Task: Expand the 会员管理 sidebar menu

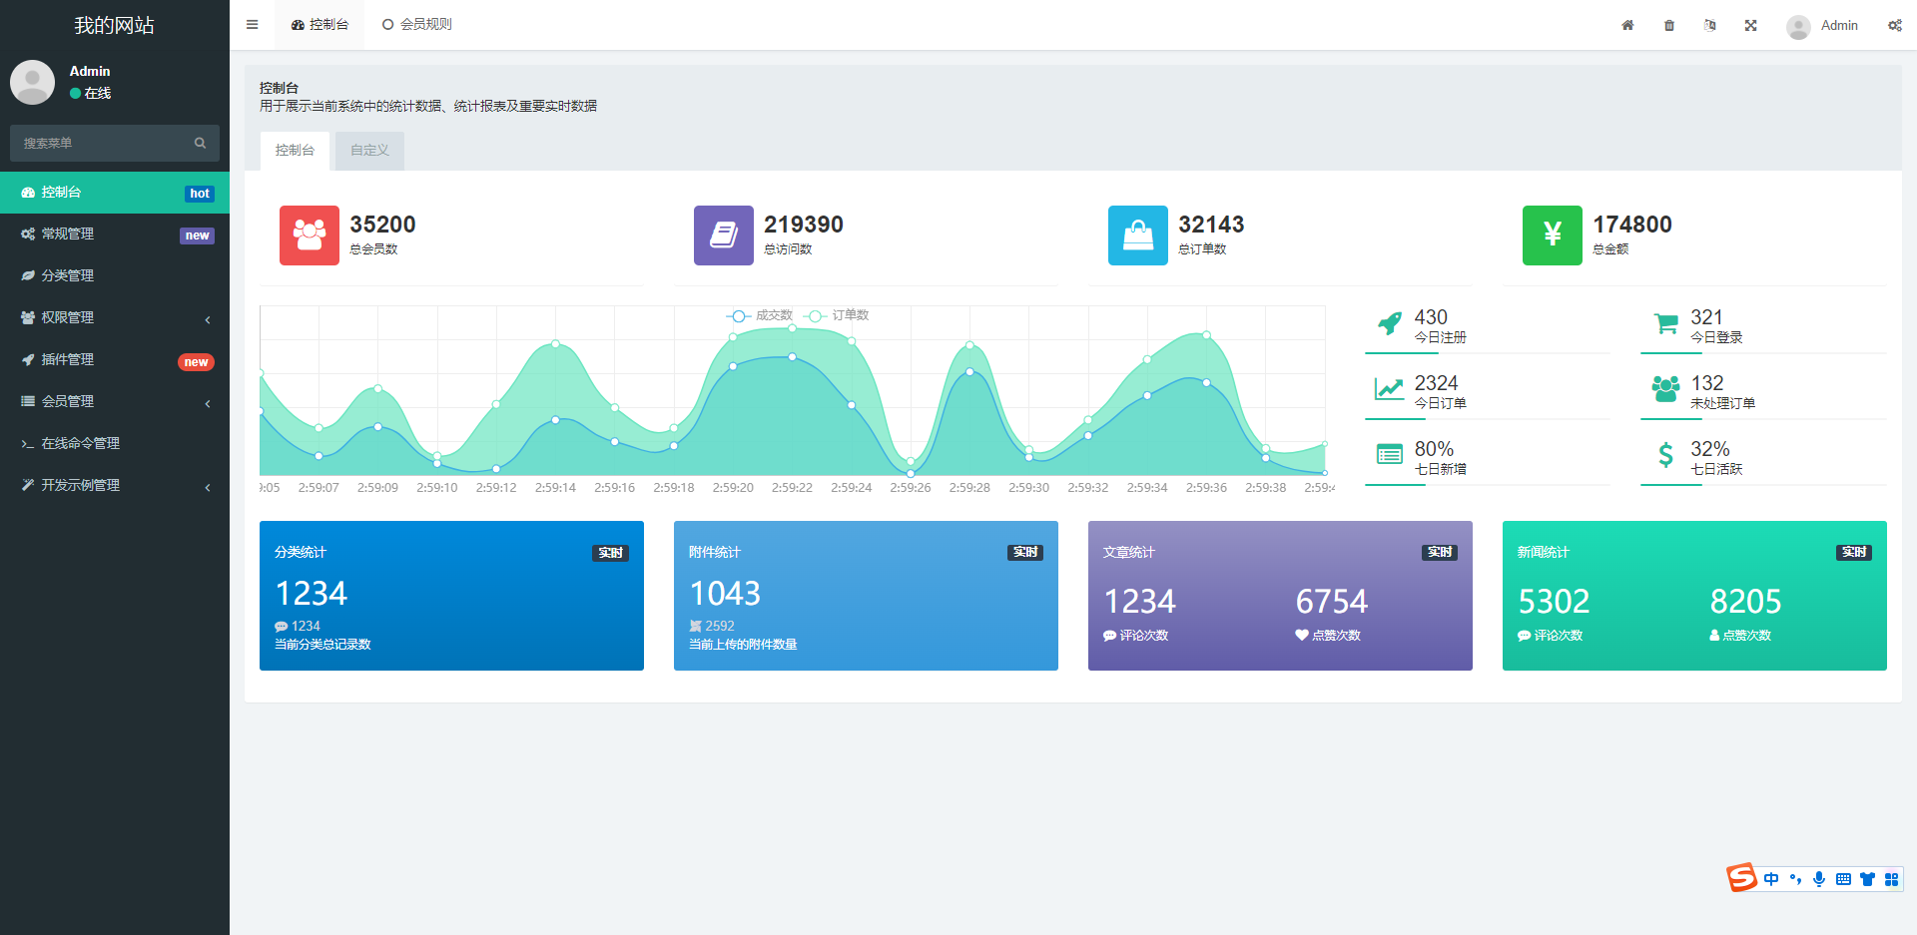Action: (x=115, y=401)
